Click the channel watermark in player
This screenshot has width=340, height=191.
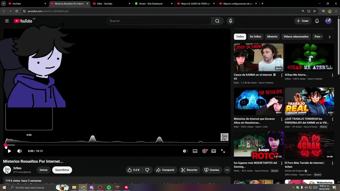coord(224,137)
